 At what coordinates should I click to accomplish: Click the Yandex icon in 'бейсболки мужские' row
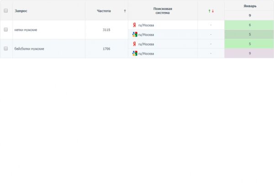(134, 44)
